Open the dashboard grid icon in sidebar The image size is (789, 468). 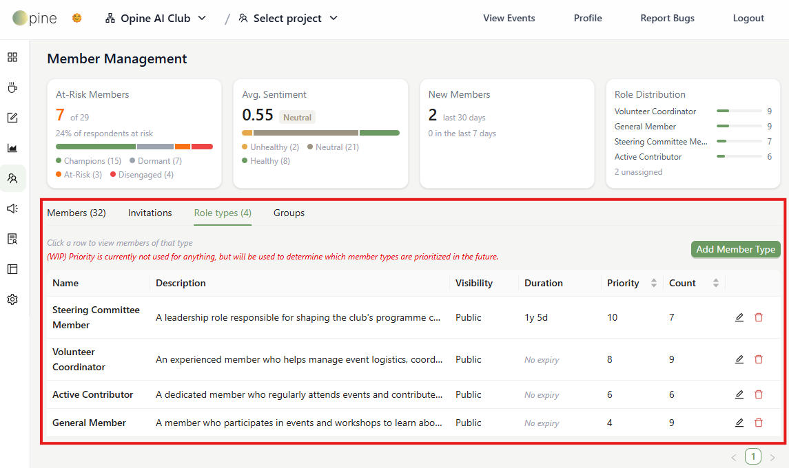pyautogui.click(x=12, y=57)
